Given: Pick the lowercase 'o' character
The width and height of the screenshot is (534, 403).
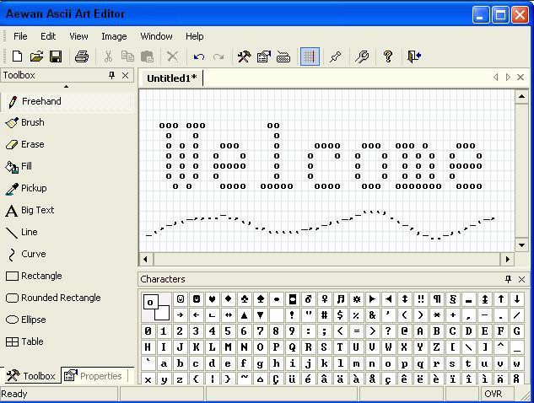Looking at the screenshot, I should 388,364.
